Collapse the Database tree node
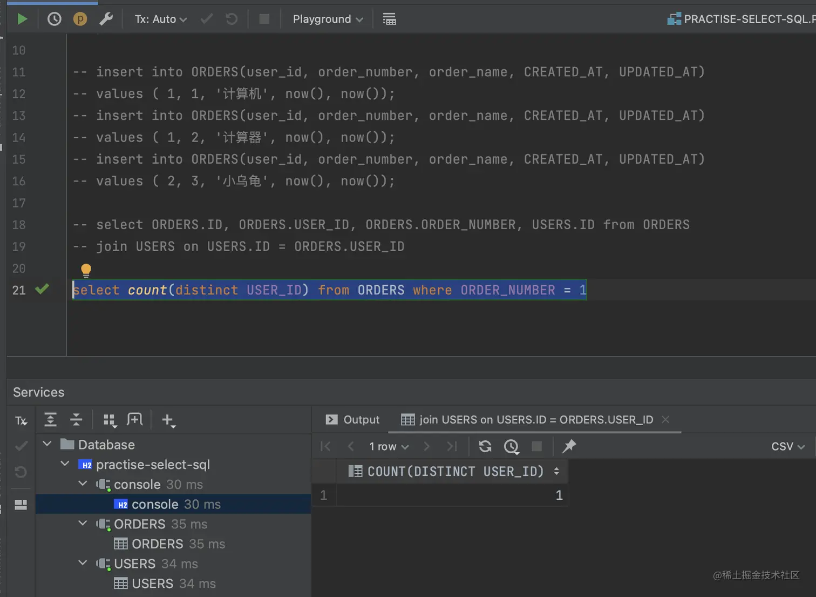816x597 pixels. [x=47, y=444]
